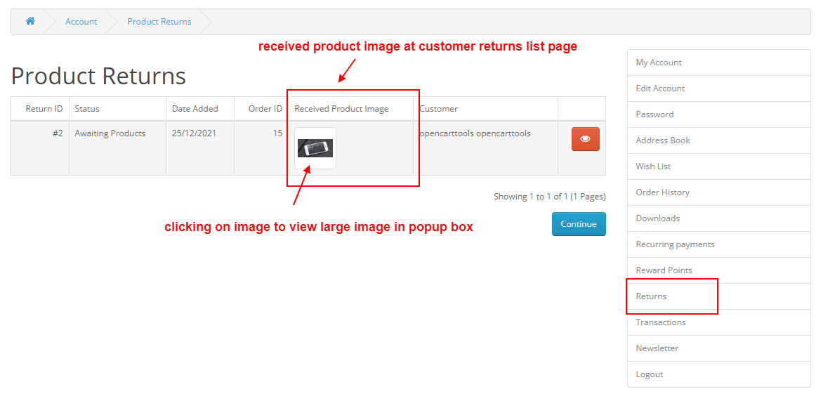This screenshot has height=420, width=816.
Task: Open Wish List from the sidebar
Action: pyautogui.click(x=718, y=166)
